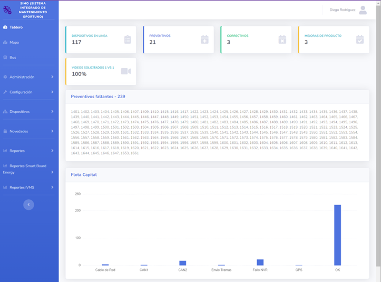Expand the Dispositivos menu chevron

pos(52,111)
